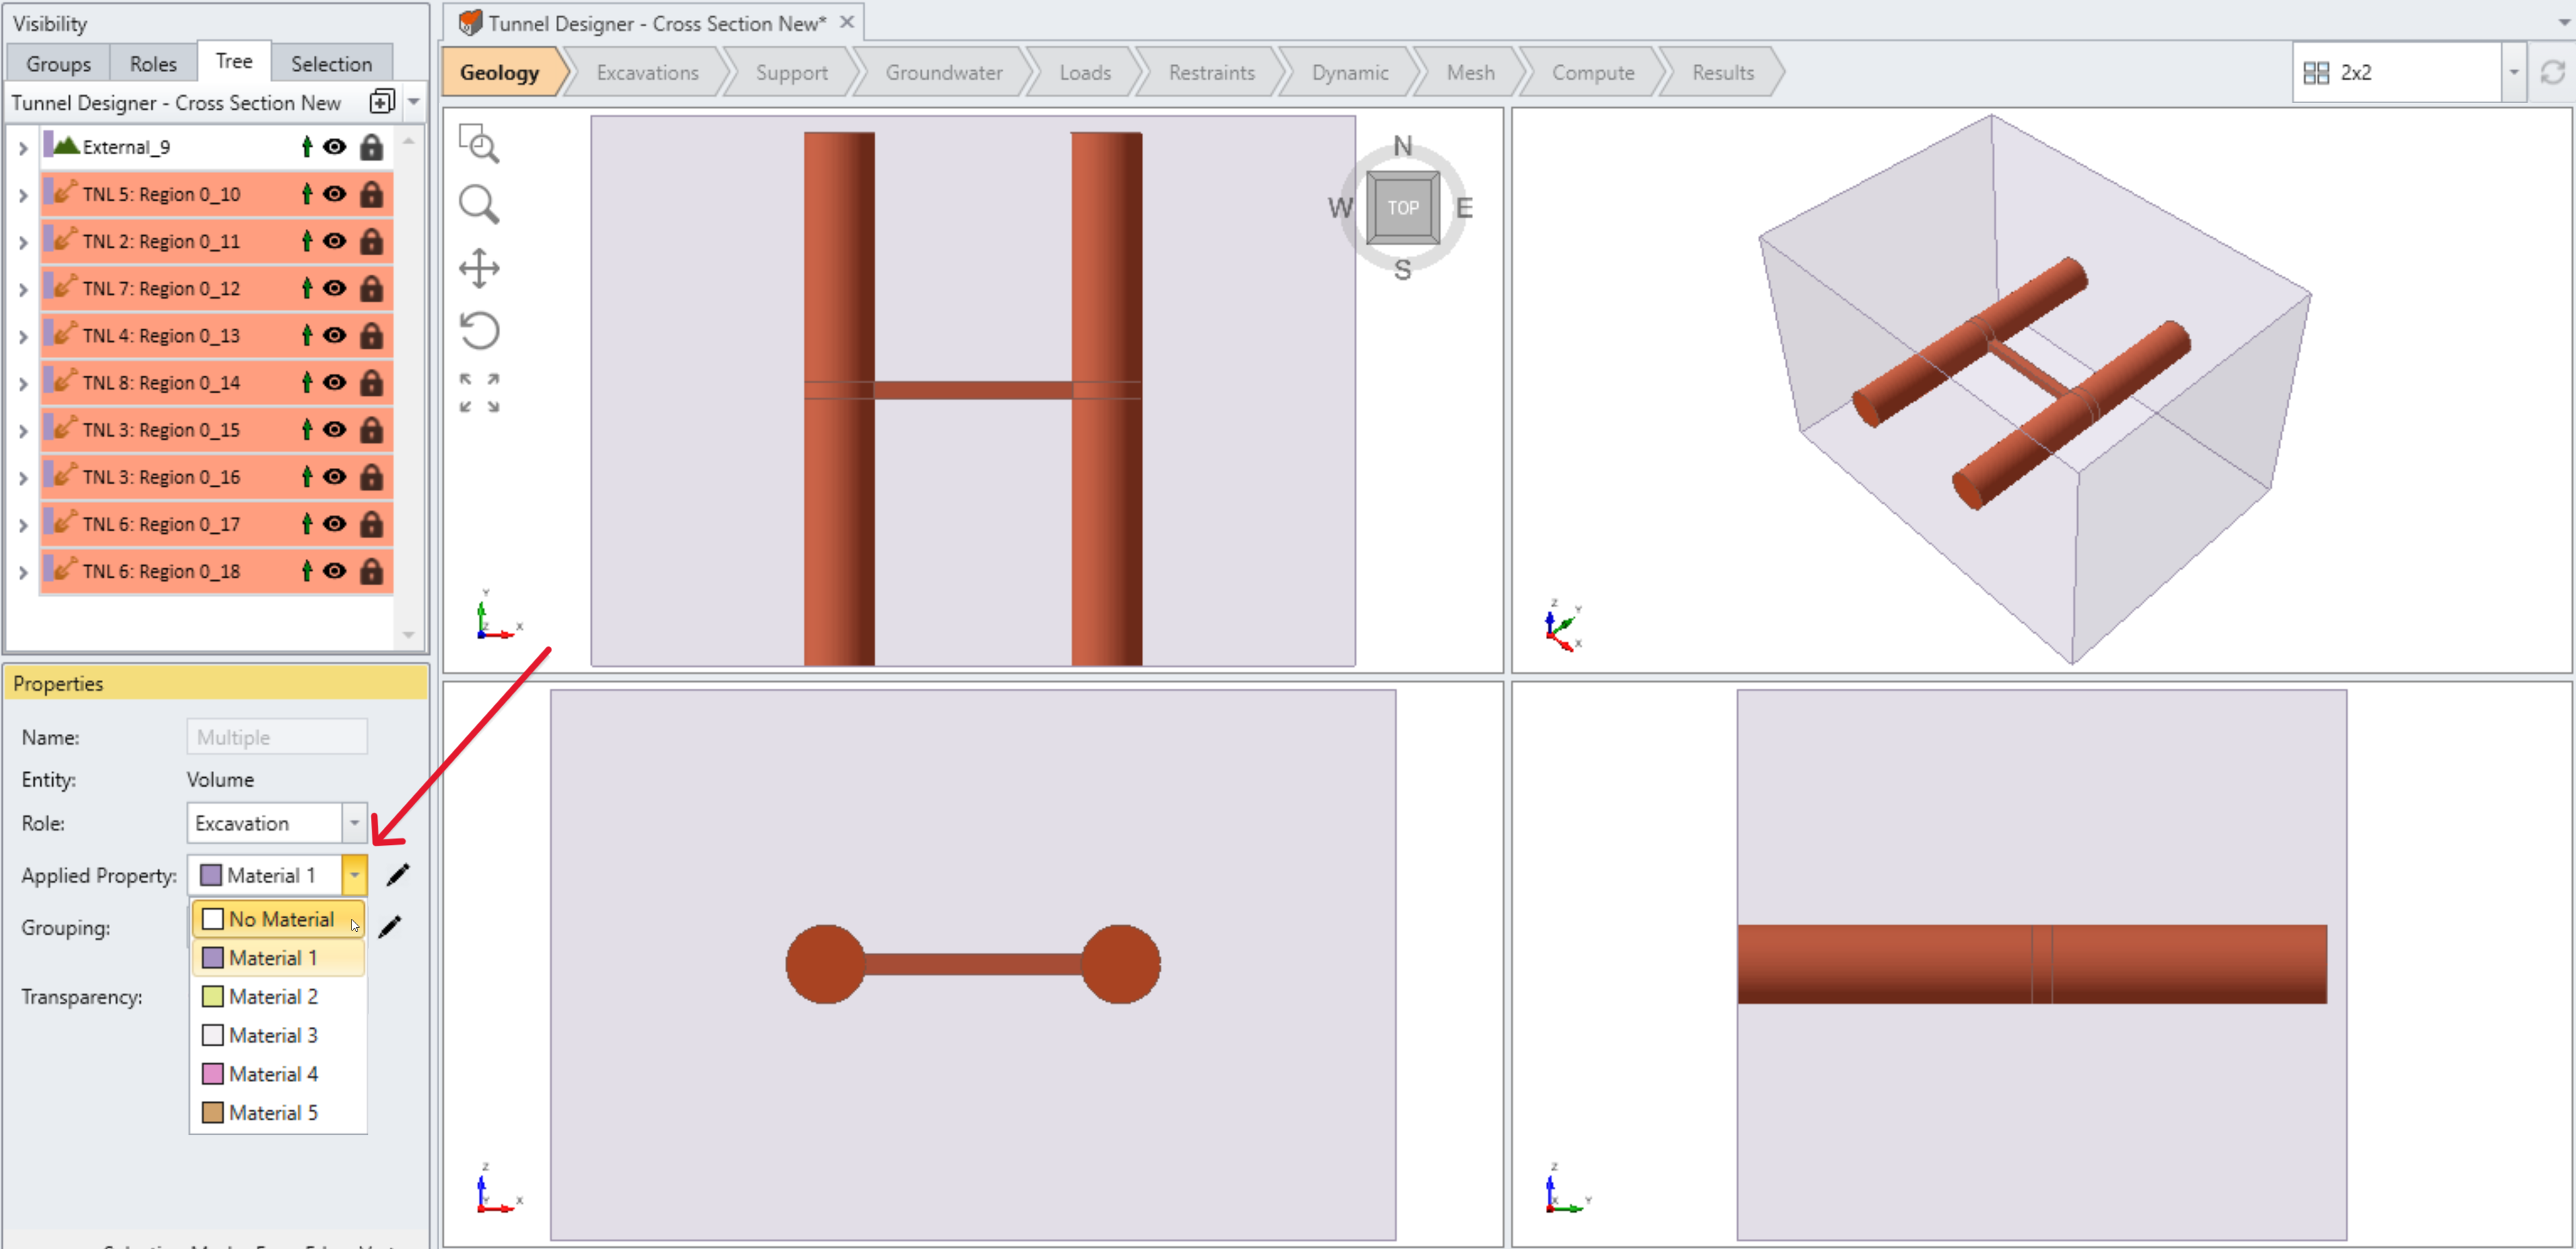
Task: Choose Material 2 green swatch option
Action: coord(278,997)
